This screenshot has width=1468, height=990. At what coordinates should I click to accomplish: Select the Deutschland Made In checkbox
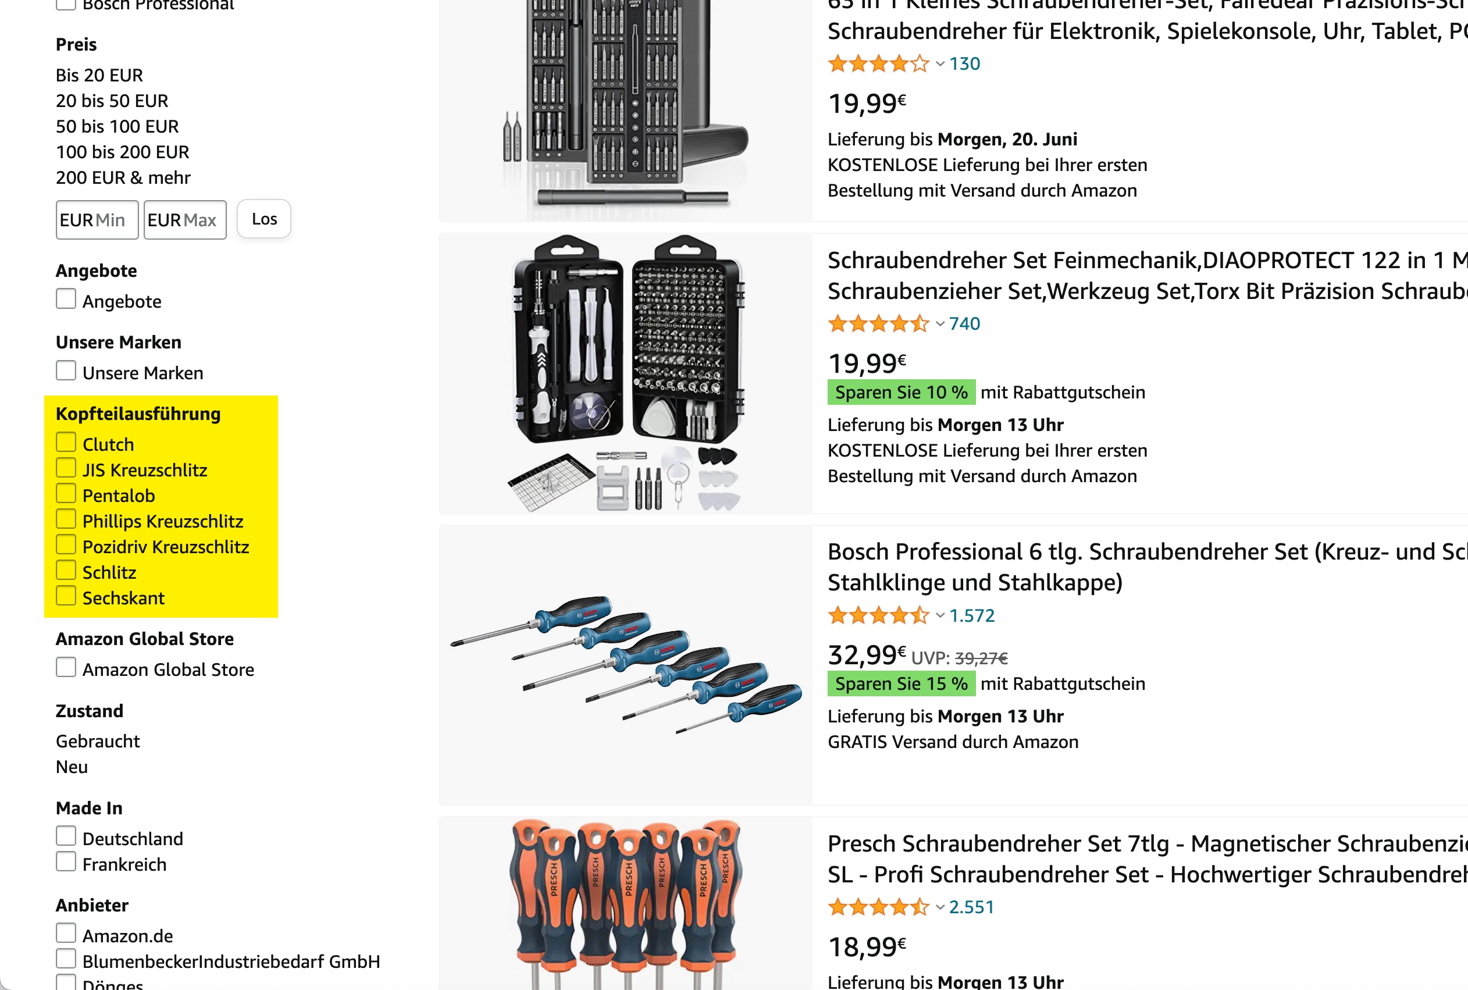coord(66,836)
